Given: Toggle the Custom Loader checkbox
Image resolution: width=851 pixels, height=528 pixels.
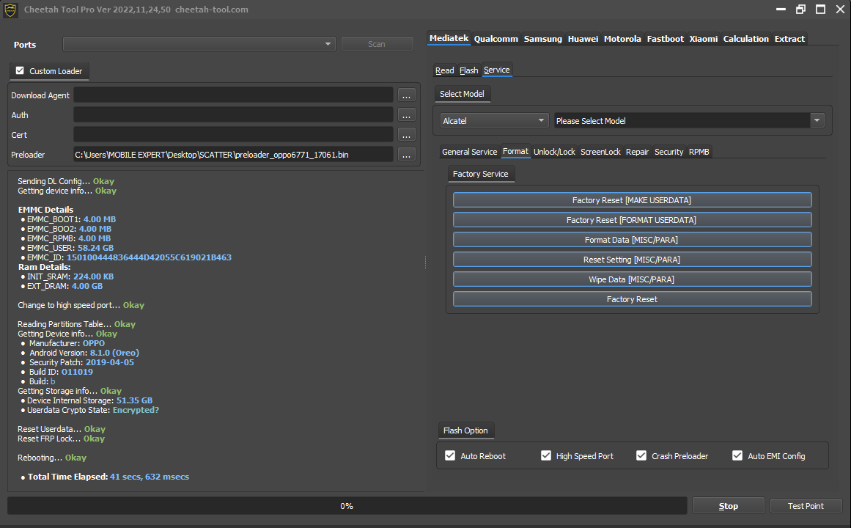Looking at the screenshot, I should click(x=20, y=70).
